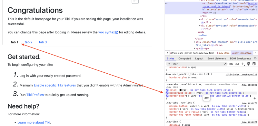Click insert style rule plus below border-color
This screenshot has height=126, width=258.
coord(255,99)
